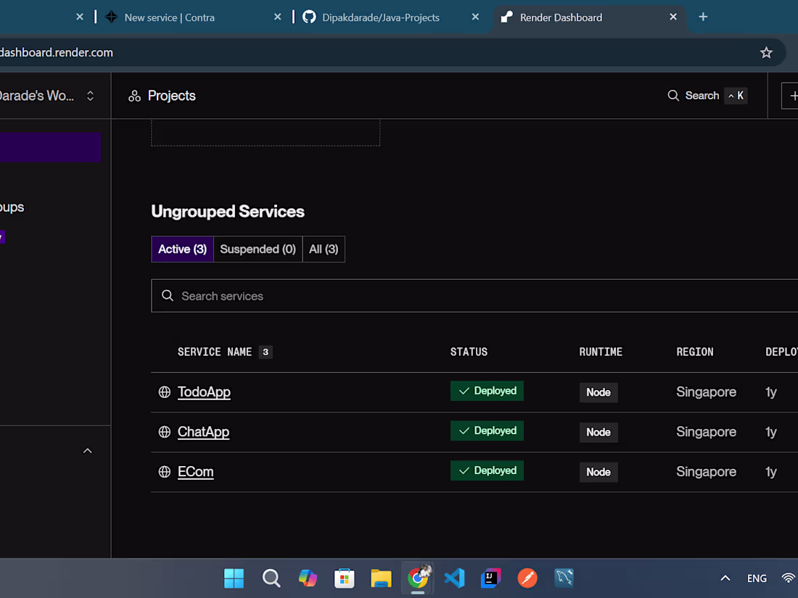
Task: Launch Copilot from the taskbar
Action: point(308,578)
